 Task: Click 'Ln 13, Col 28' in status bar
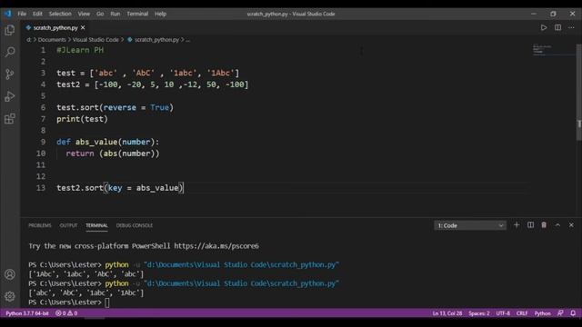[447, 313]
